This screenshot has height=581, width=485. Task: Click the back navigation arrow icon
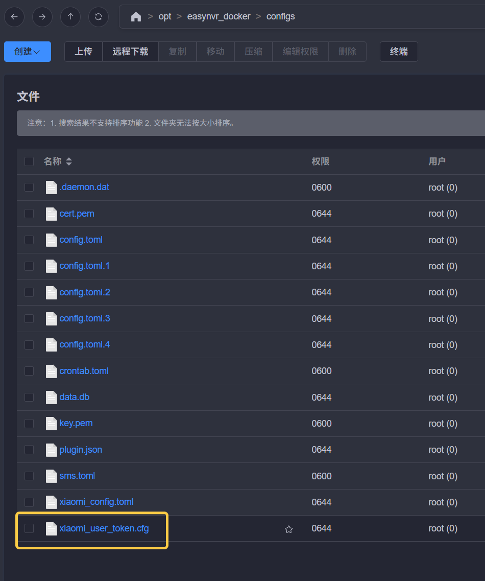click(x=14, y=17)
